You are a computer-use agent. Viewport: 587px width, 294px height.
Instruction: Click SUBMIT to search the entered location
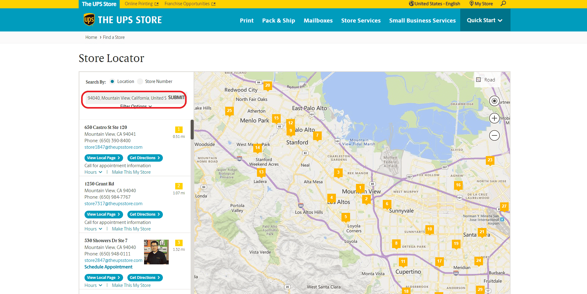(176, 97)
